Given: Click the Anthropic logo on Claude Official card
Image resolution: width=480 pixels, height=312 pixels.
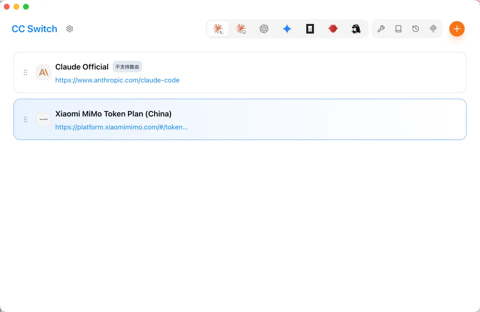Looking at the screenshot, I should coord(44,72).
